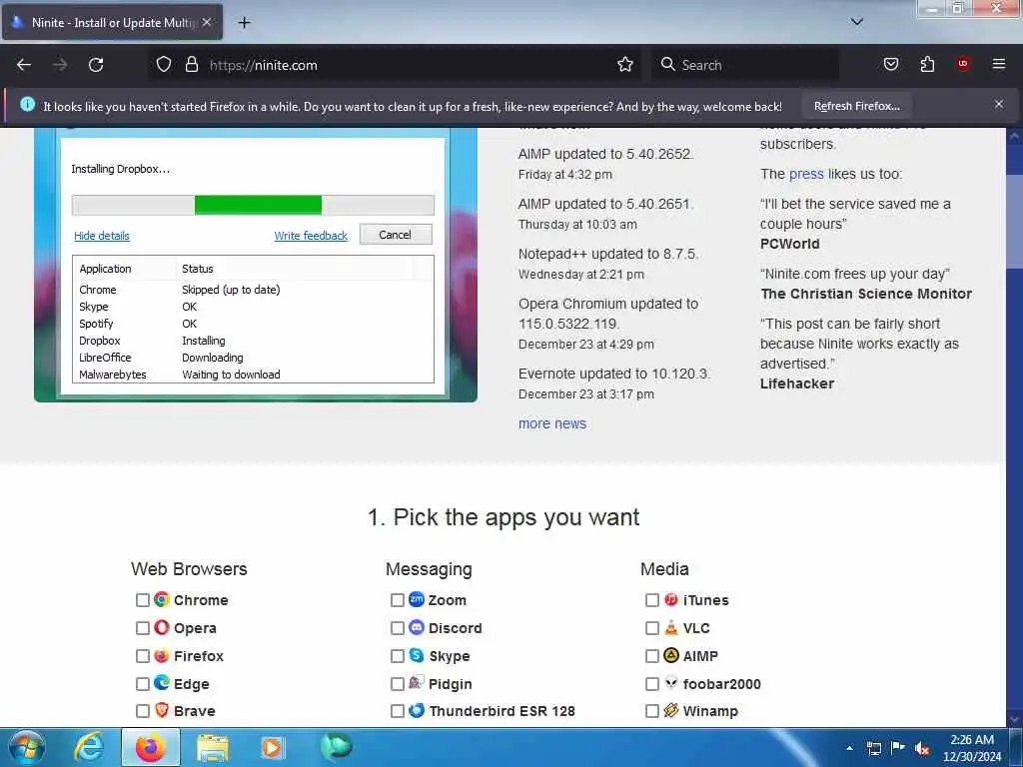Click the Brave lion icon
The height and width of the screenshot is (767, 1023).
click(x=162, y=710)
